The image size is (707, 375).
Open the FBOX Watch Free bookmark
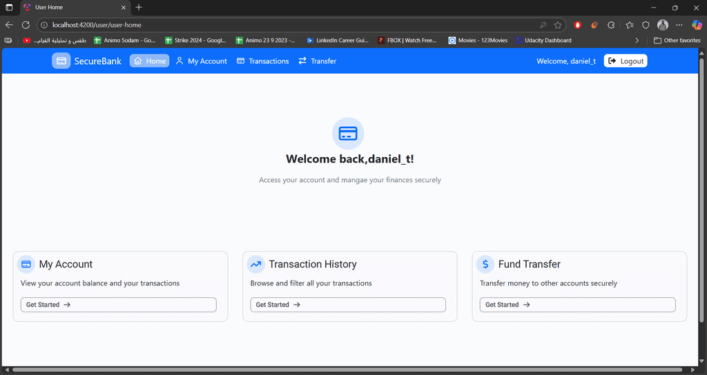coord(407,41)
